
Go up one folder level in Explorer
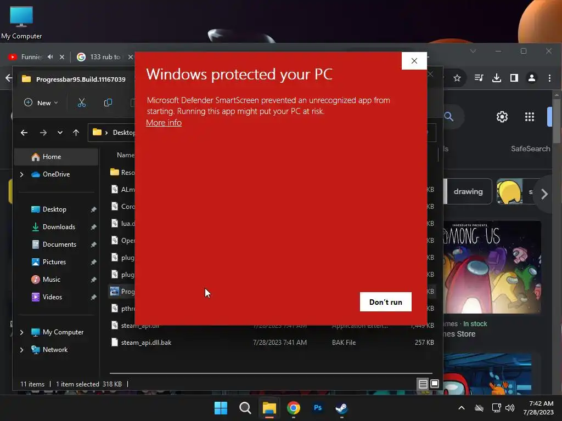(76, 133)
